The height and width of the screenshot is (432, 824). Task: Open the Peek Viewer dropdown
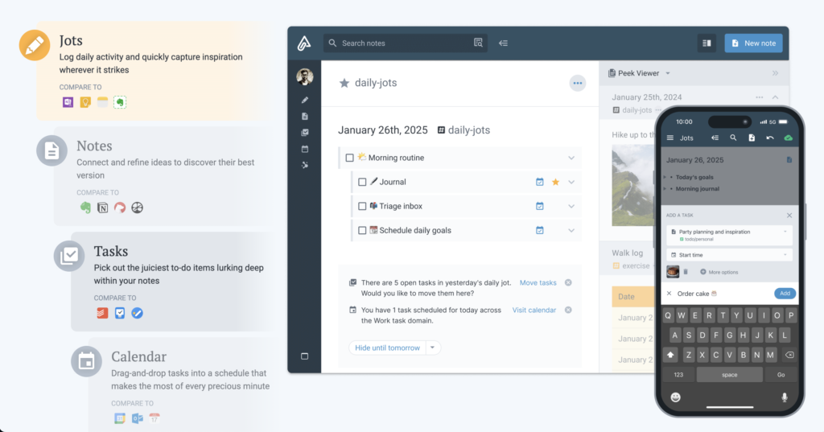click(x=667, y=73)
